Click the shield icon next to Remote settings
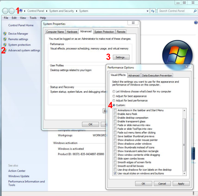Viewport: 198px width, 196px height. click(x=5, y=39)
